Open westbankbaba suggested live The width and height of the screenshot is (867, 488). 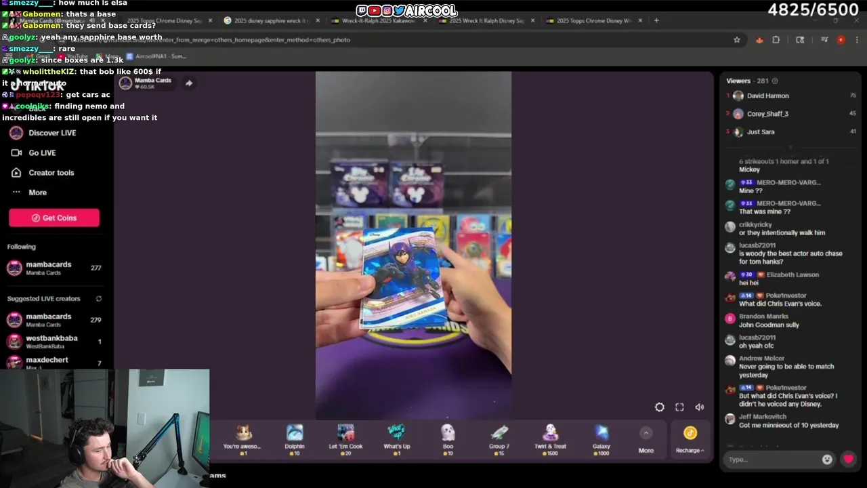tap(54, 342)
